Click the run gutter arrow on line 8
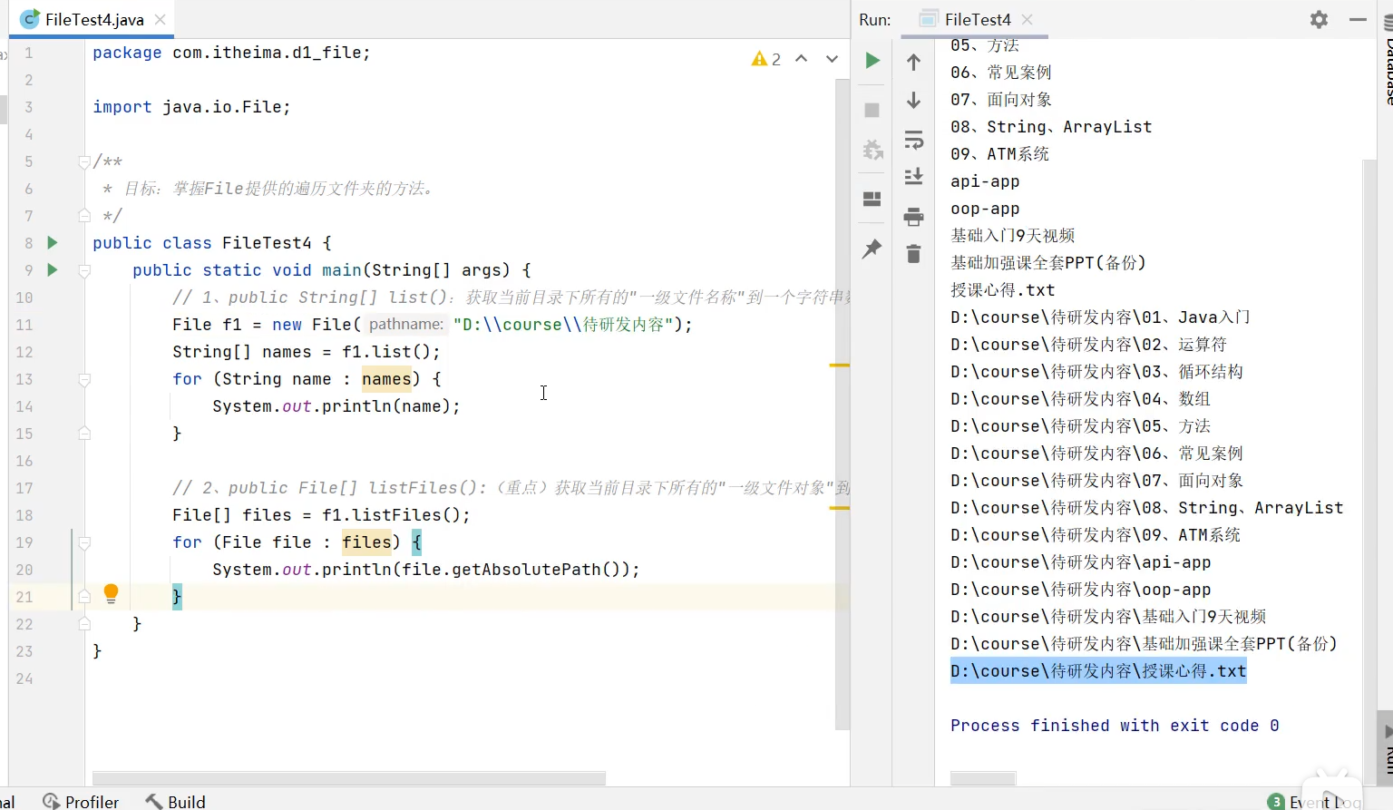1393x810 pixels. click(53, 242)
